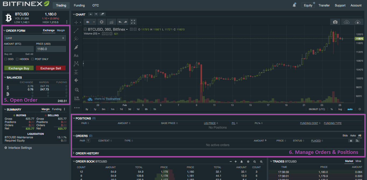Screen dimensions: 367x180
Task: Redo the last chart action
Action: (125, 22)
